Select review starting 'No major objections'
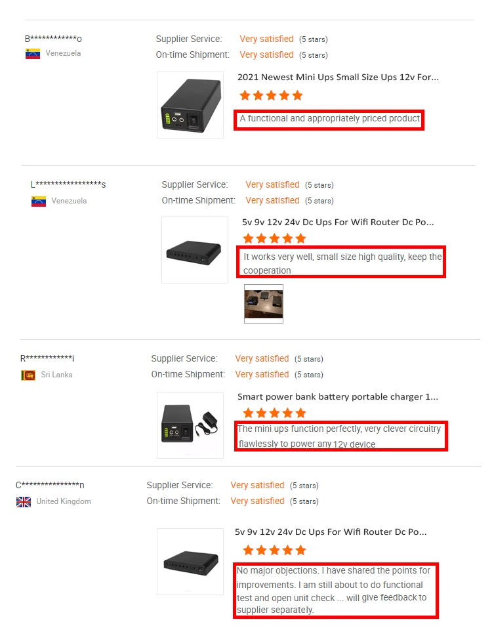Image resolution: width=492 pixels, height=630 pixels. coord(333,590)
